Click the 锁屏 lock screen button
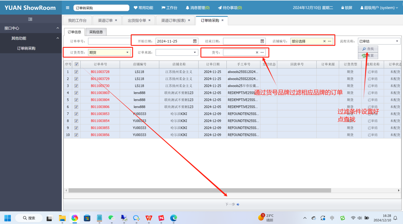The width and height of the screenshot is (403, 224). [x=347, y=8]
